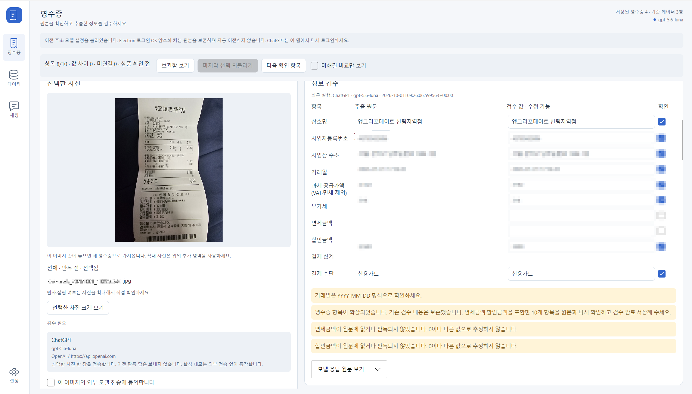The height and width of the screenshot is (394, 692).
Task: Click the 이전 주소·모델 설정 info banner
Action: click(362, 40)
